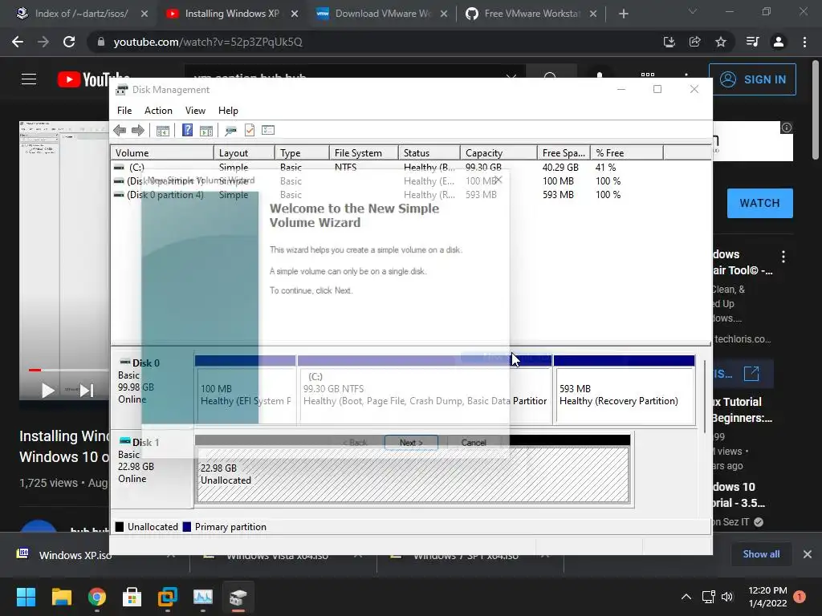The height and width of the screenshot is (616, 822).
Task: Open VMware Workstation from the taskbar
Action: point(168,597)
